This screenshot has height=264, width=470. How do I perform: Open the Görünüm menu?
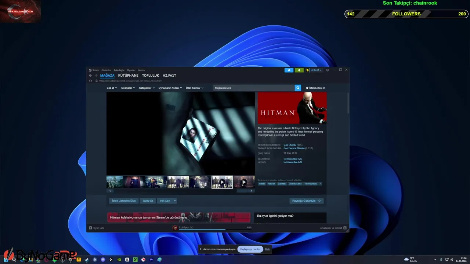pyautogui.click(x=106, y=70)
